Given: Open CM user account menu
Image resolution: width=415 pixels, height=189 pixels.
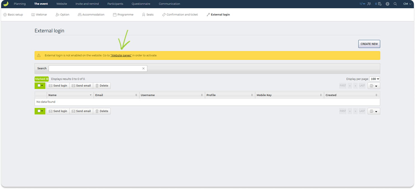Looking at the screenshot, I should [407, 4].
